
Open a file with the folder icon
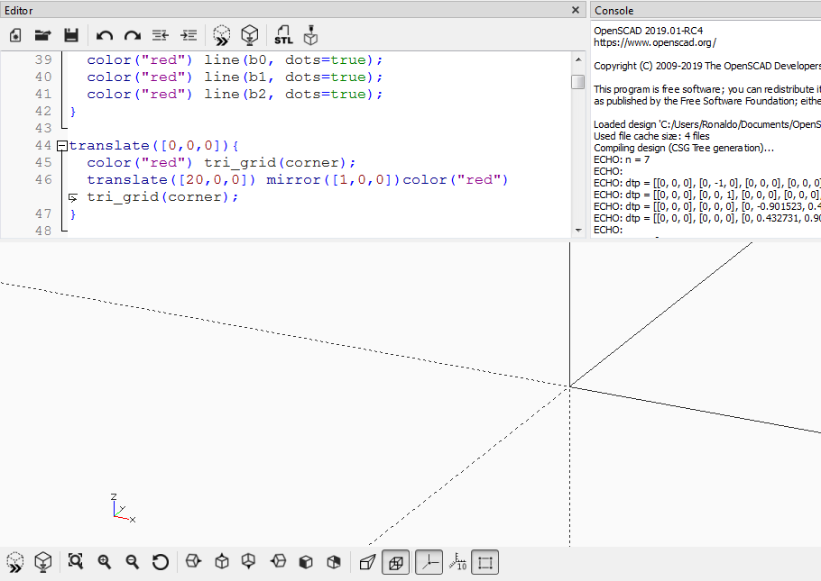(42, 35)
